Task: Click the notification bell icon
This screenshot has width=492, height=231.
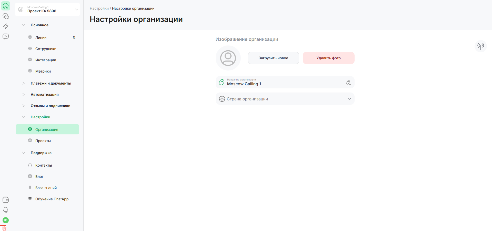Action: (x=6, y=210)
